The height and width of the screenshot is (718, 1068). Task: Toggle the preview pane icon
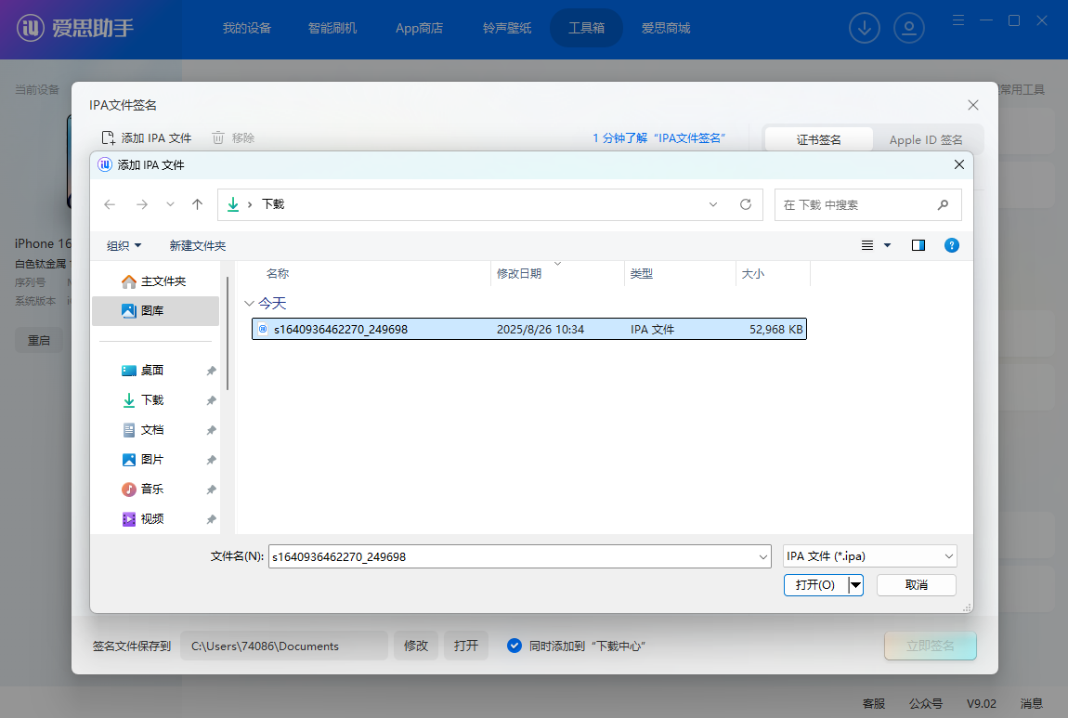point(918,245)
